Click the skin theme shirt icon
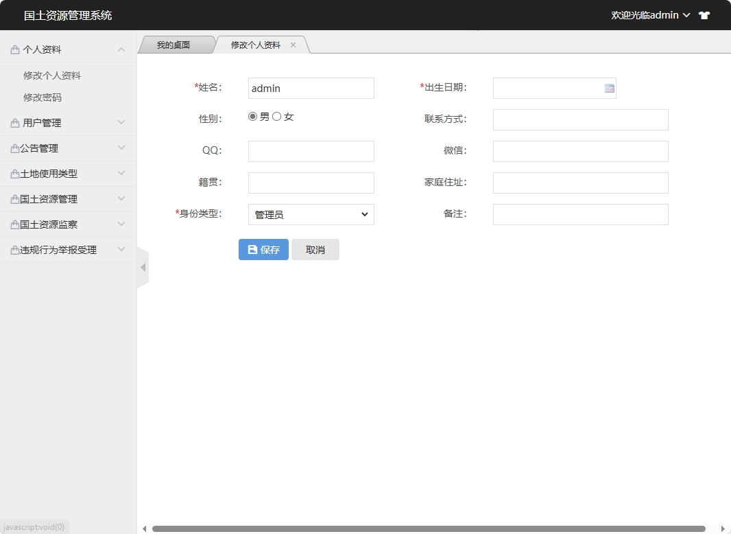This screenshot has height=534, width=731. tap(704, 15)
